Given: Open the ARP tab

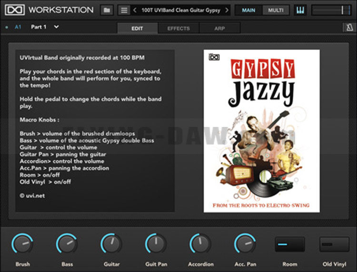Looking at the screenshot, I should [x=219, y=28].
